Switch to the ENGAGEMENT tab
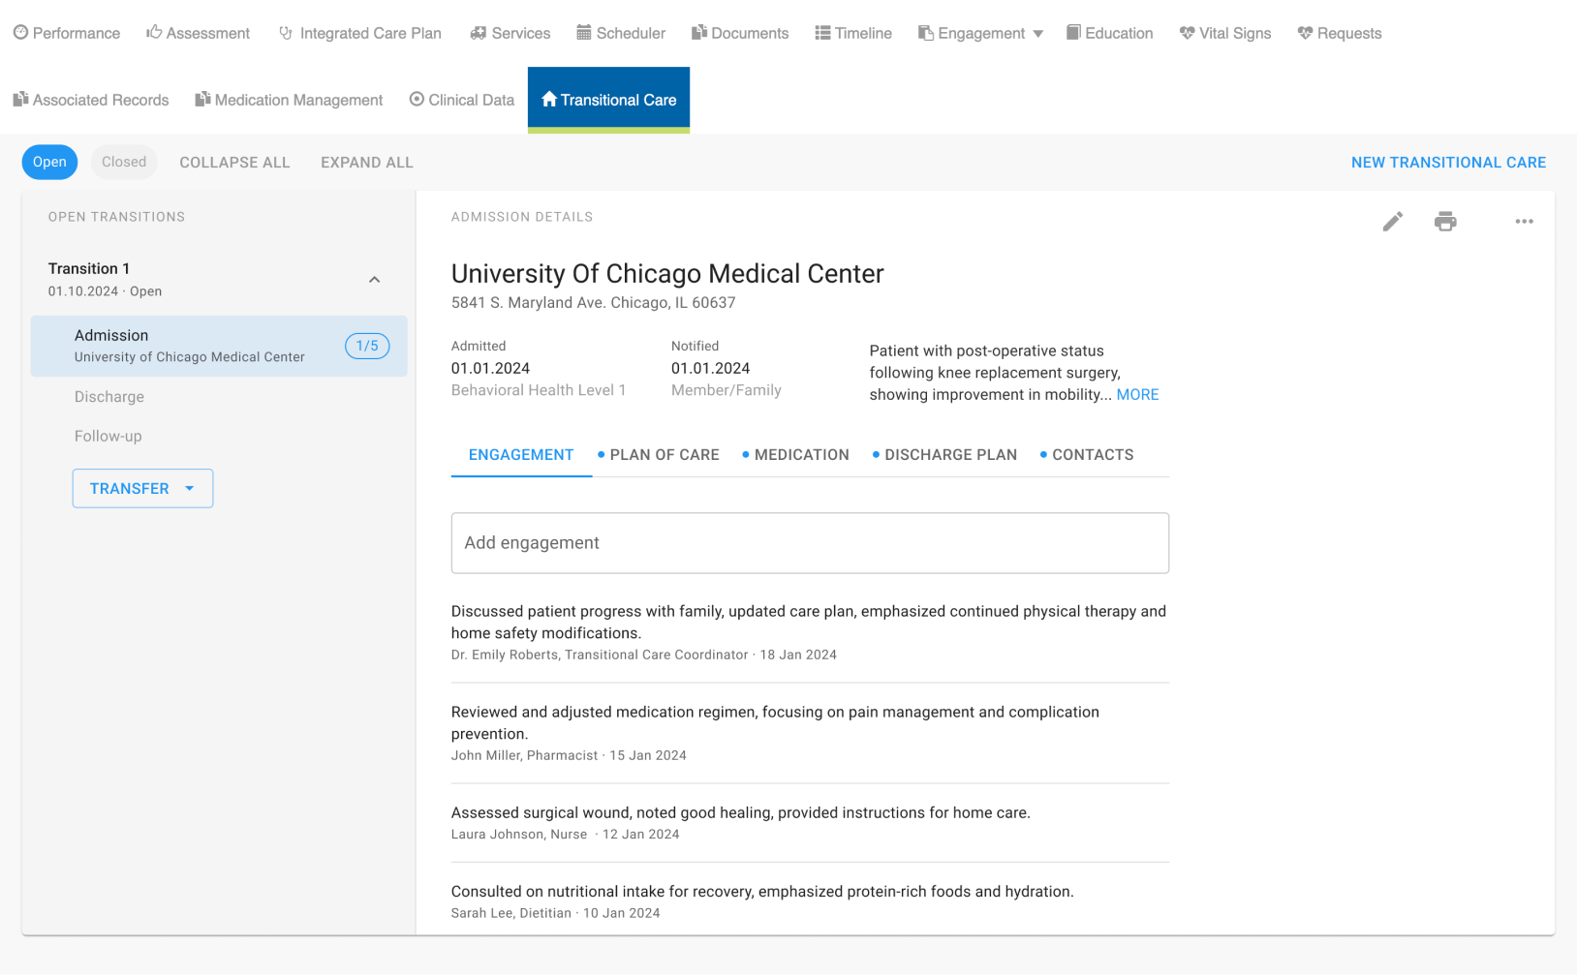The image size is (1577, 975). tap(521, 455)
